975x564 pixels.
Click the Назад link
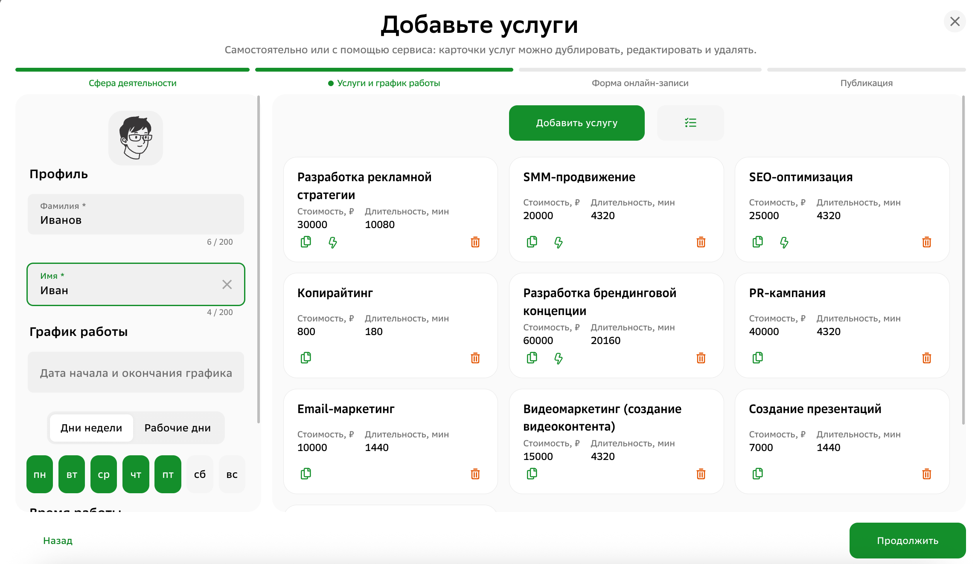tap(58, 541)
